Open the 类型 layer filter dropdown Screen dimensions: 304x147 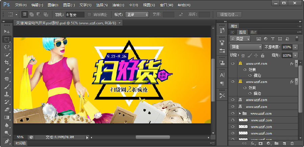(x=240, y=39)
